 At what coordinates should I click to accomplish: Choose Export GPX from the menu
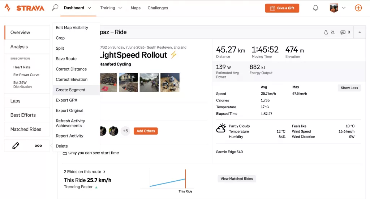[77, 100]
